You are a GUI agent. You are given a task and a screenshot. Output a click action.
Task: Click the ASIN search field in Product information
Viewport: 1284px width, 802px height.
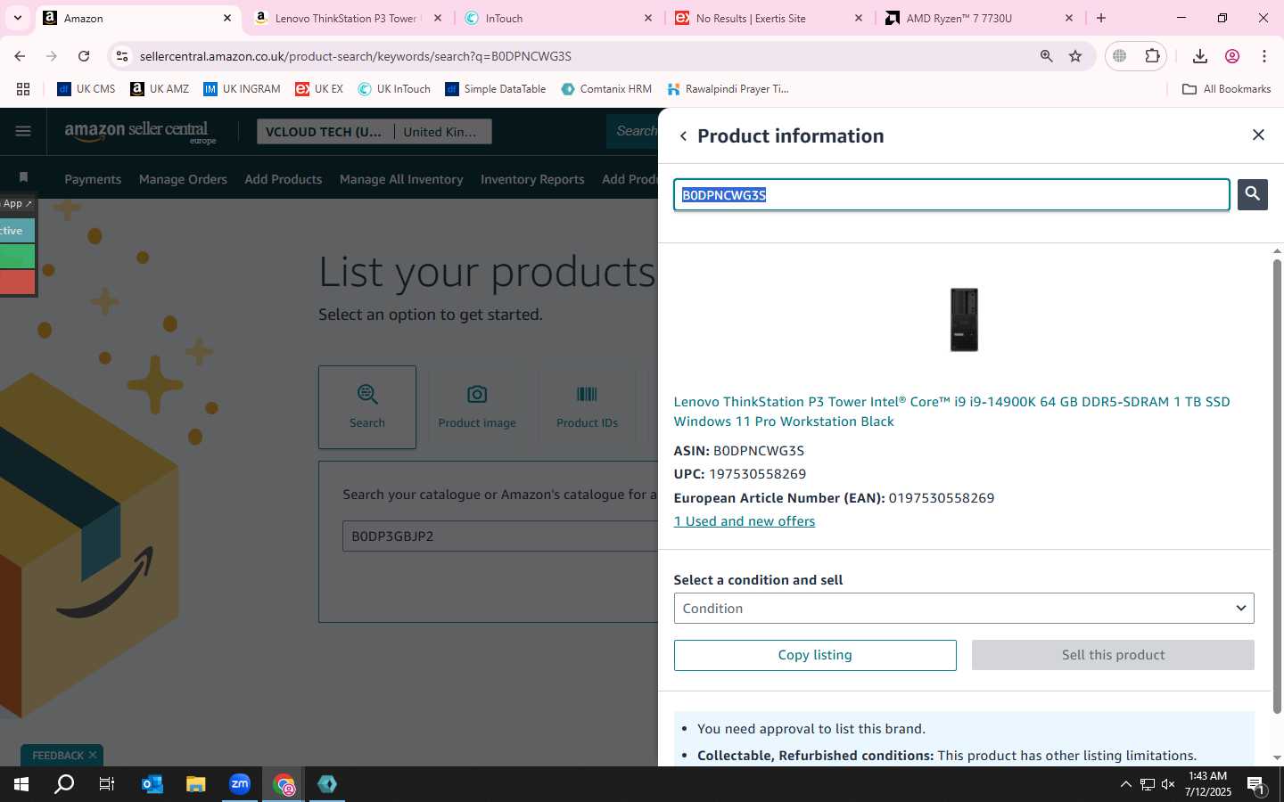(951, 194)
